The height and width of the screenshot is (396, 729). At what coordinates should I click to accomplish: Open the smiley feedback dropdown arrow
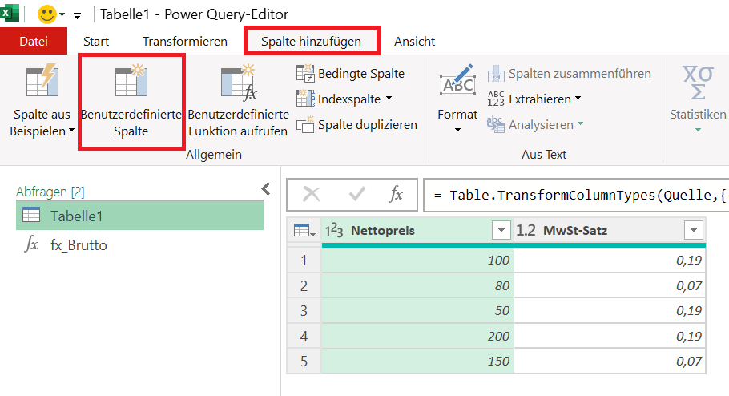pos(62,14)
